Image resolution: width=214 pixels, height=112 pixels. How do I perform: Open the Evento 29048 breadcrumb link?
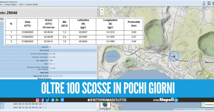tap(32, 5)
